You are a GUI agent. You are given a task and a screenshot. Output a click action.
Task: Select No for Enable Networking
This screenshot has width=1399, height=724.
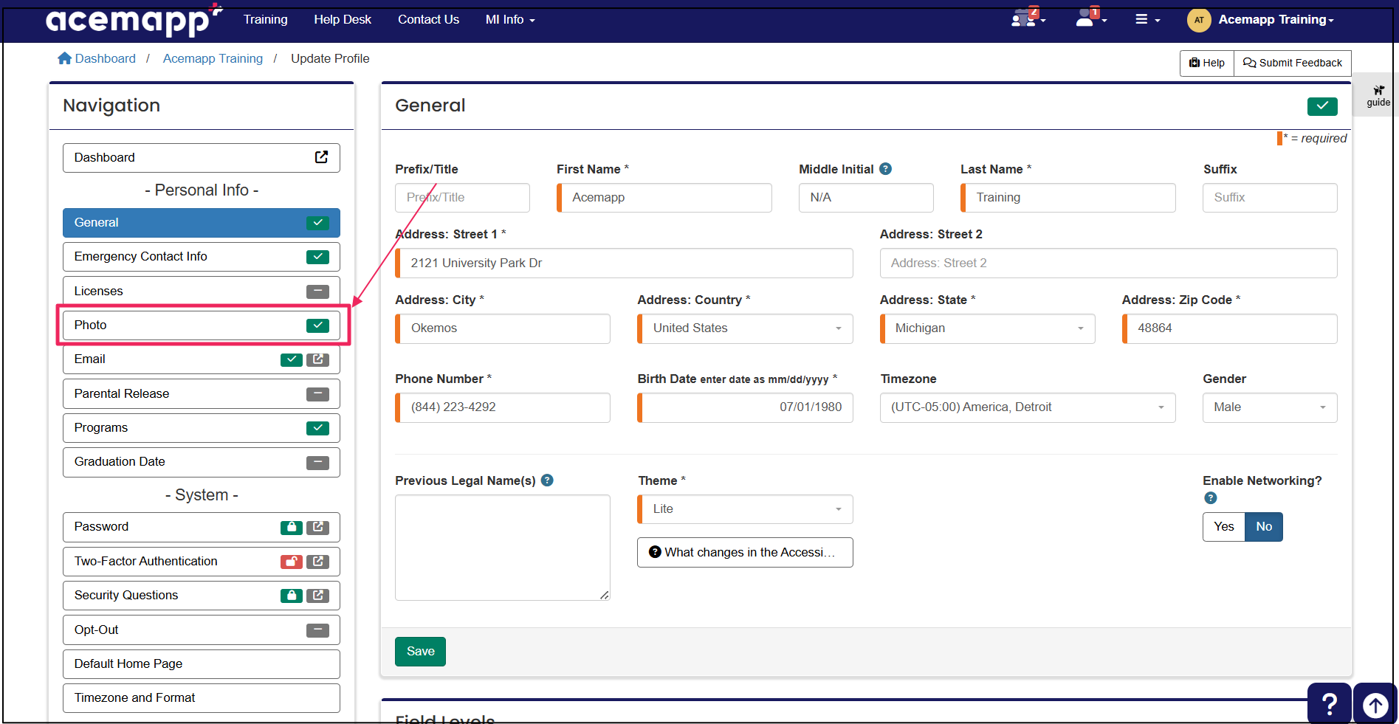[1264, 527]
